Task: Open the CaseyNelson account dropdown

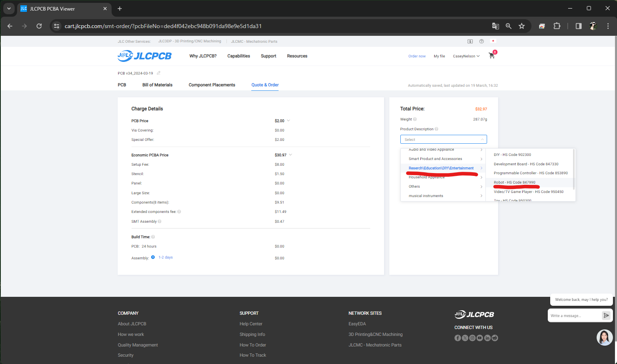Action: tap(466, 56)
